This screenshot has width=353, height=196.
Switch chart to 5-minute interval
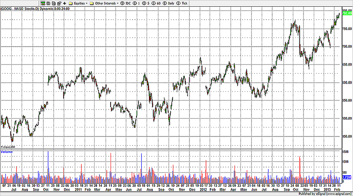click(148, 3)
